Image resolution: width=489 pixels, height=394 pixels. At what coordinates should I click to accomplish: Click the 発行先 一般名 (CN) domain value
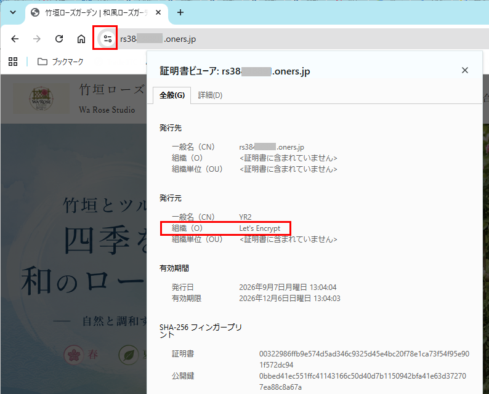272,147
